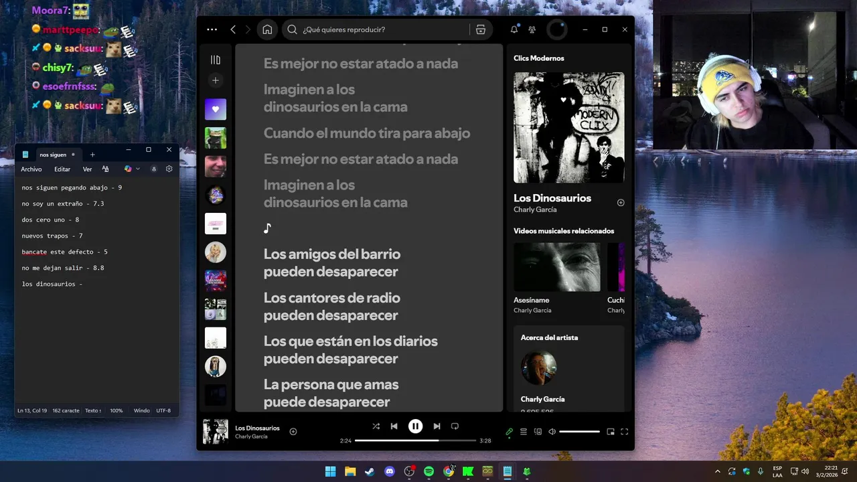Pause Los Dinosaurios
The width and height of the screenshot is (857, 482).
click(x=416, y=426)
